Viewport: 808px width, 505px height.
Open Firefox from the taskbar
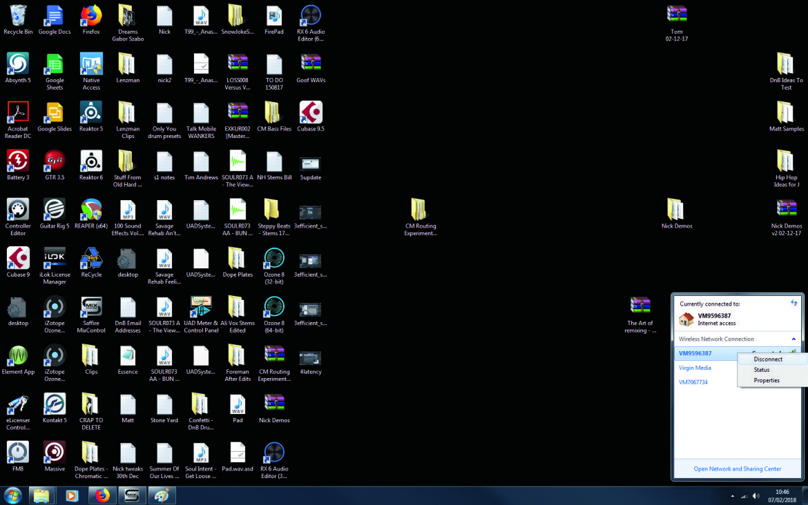[x=102, y=495]
